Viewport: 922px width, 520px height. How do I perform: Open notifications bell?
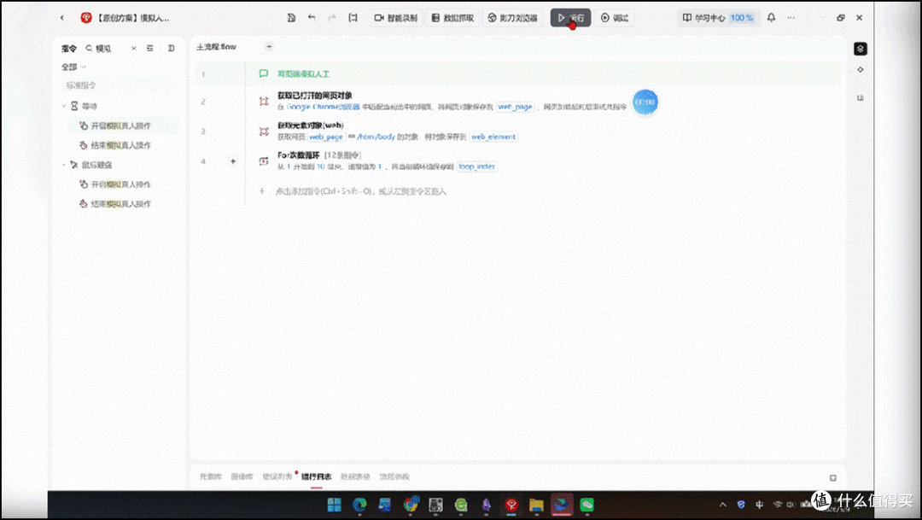772,18
